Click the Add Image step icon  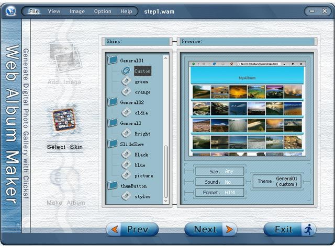coord(64,56)
